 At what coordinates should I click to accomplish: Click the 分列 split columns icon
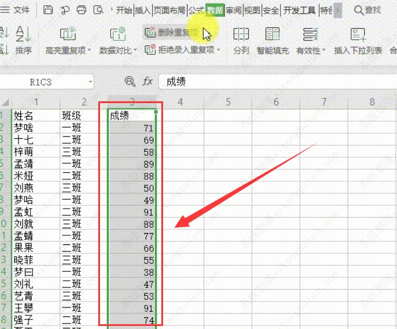tap(241, 34)
